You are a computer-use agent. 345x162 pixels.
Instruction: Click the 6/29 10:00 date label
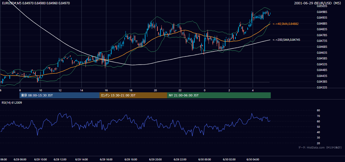40,159
